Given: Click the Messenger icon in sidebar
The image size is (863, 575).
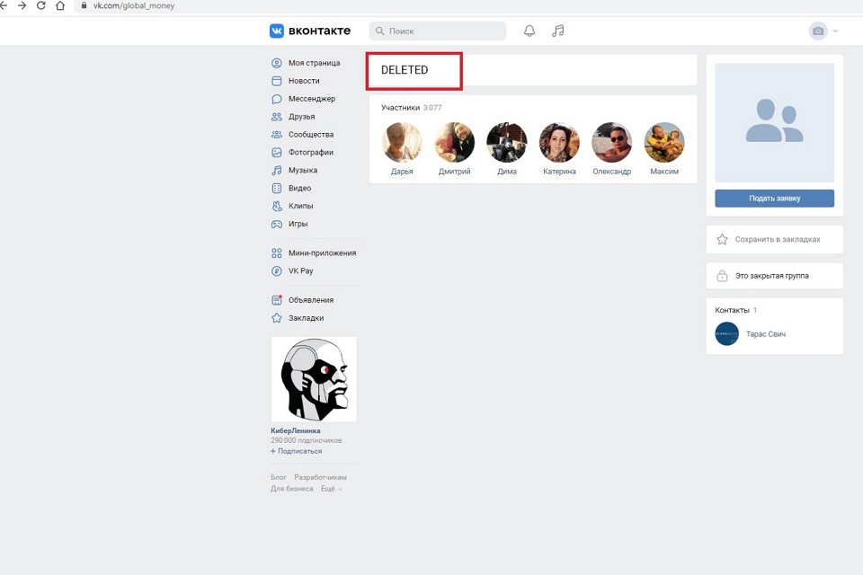Looking at the screenshot, I should tap(277, 99).
